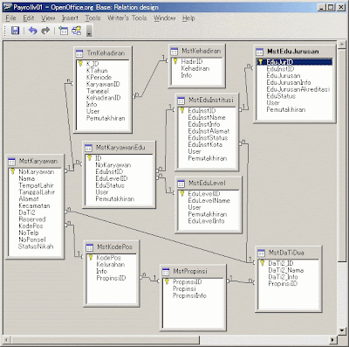Click the relation line between MstPropinsi and MstDaTiDua
This screenshot has width=349, height=347.
point(242,281)
